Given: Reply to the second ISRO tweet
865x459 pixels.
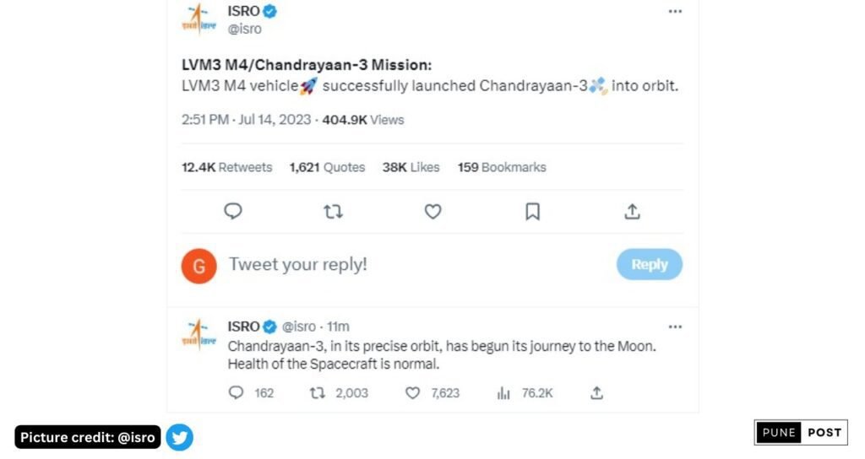Looking at the screenshot, I should tap(237, 392).
